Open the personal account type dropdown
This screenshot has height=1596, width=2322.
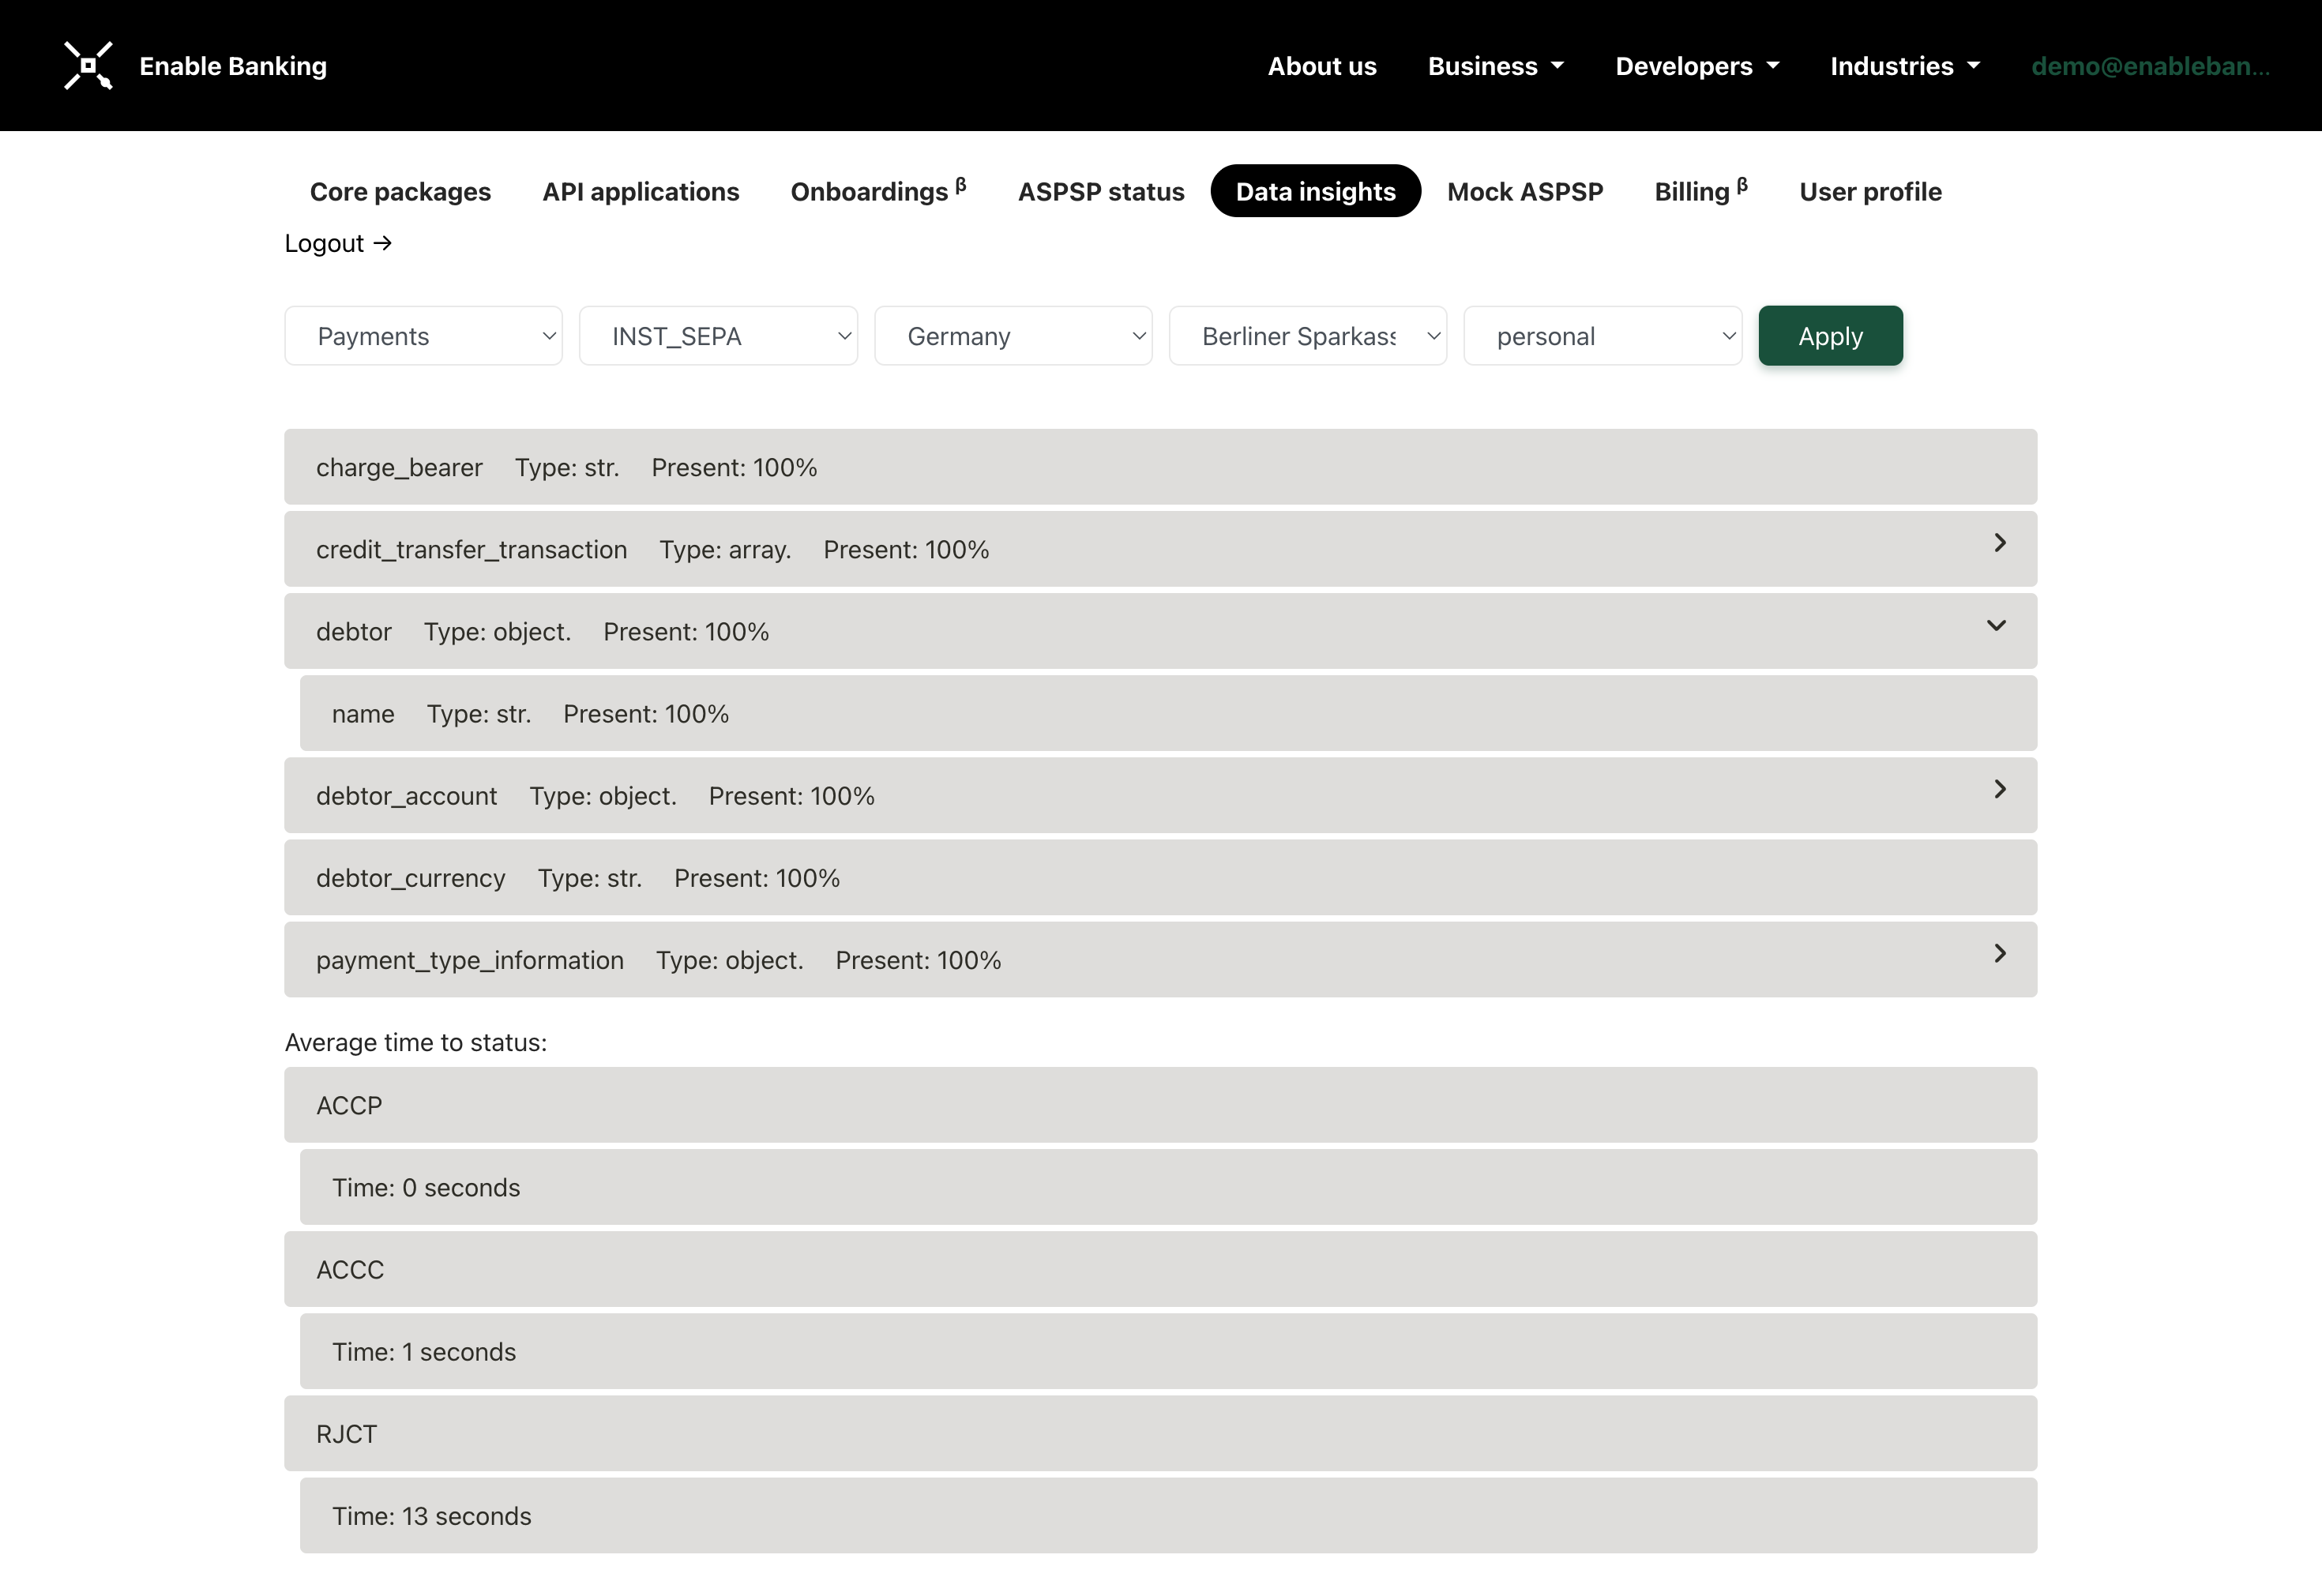[1603, 336]
